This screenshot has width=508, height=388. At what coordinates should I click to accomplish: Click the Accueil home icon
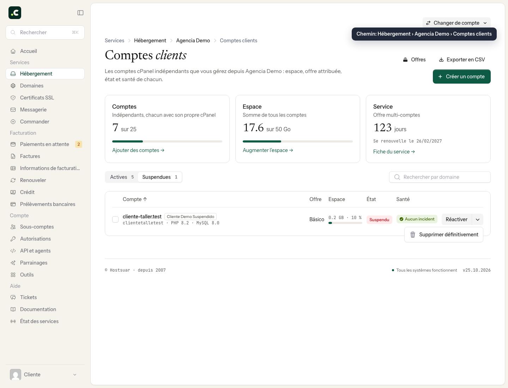[13, 51]
